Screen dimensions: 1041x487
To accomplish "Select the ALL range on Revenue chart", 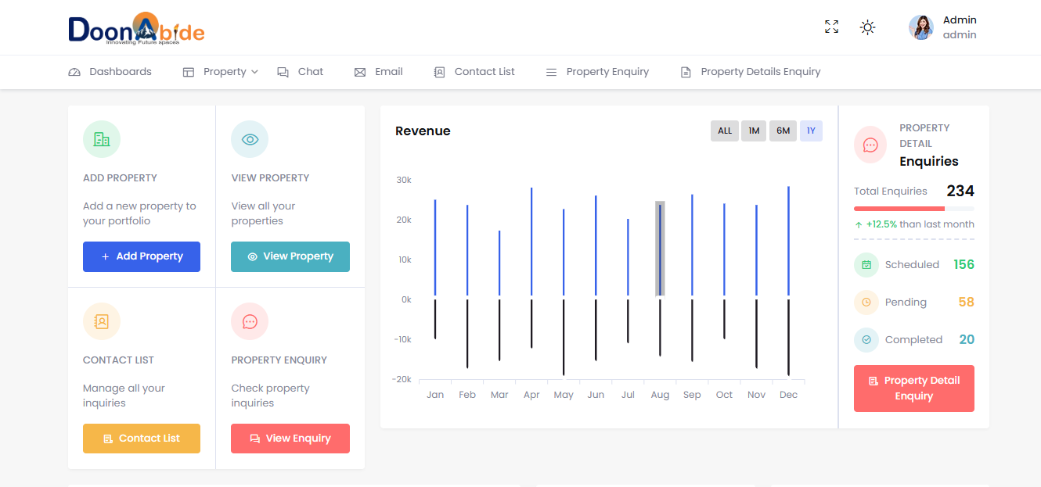I will tap(725, 131).
